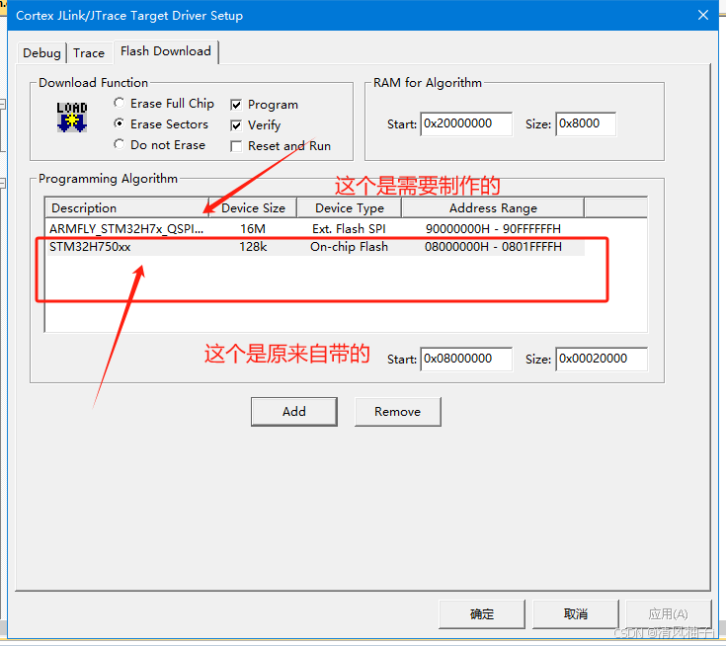Click Ext. Flash SPI device type cell
The width and height of the screenshot is (726, 646).
pos(349,229)
